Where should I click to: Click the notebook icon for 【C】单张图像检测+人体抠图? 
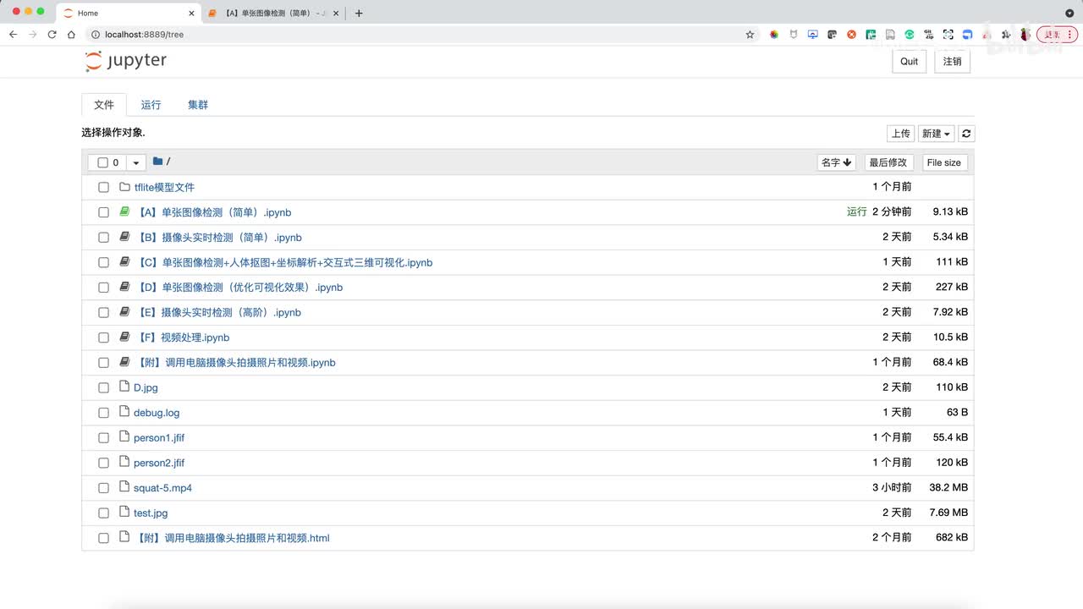click(x=124, y=262)
